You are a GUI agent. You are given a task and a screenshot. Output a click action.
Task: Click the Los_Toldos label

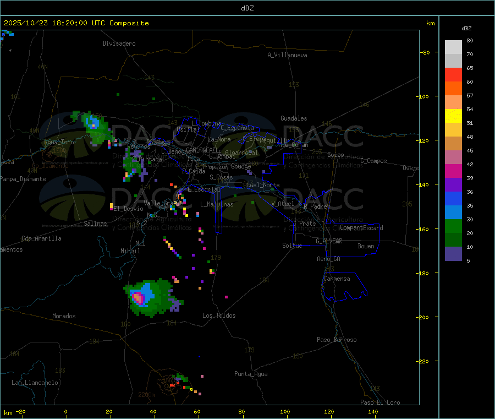tap(219, 315)
